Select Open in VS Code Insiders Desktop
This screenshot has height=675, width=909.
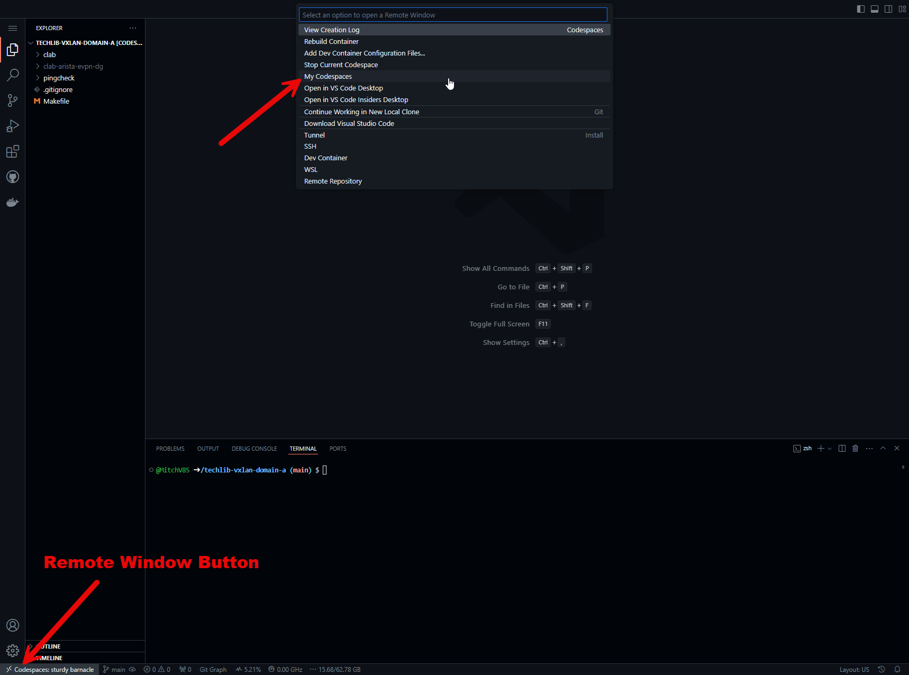454,99
